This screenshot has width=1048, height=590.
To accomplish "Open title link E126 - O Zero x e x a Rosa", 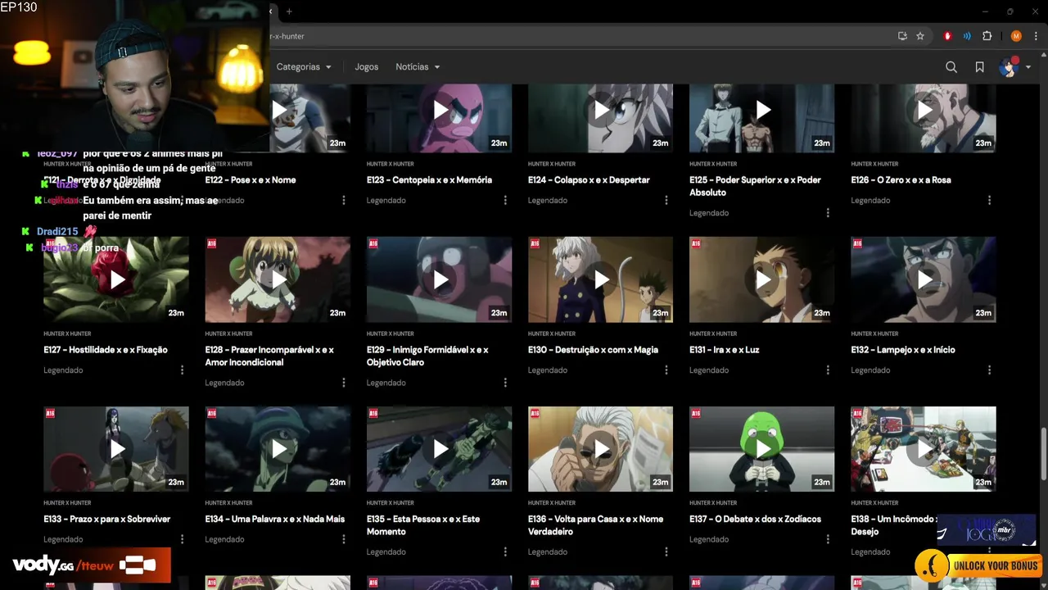I will [901, 179].
